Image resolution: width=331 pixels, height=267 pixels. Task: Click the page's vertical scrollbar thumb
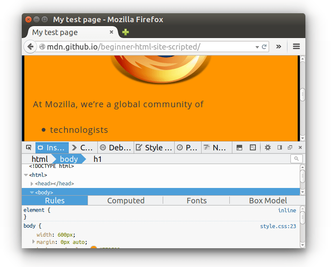(x=302, y=94)
